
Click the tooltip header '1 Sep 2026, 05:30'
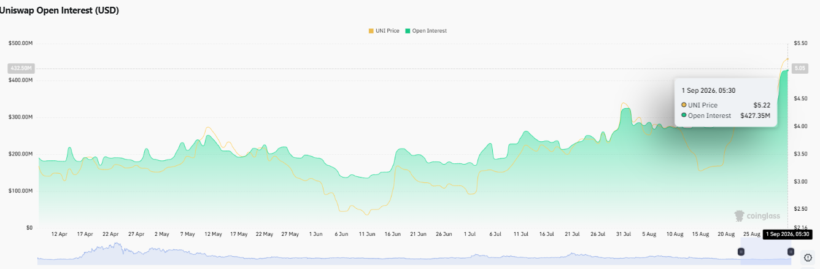tap(708, 91)
